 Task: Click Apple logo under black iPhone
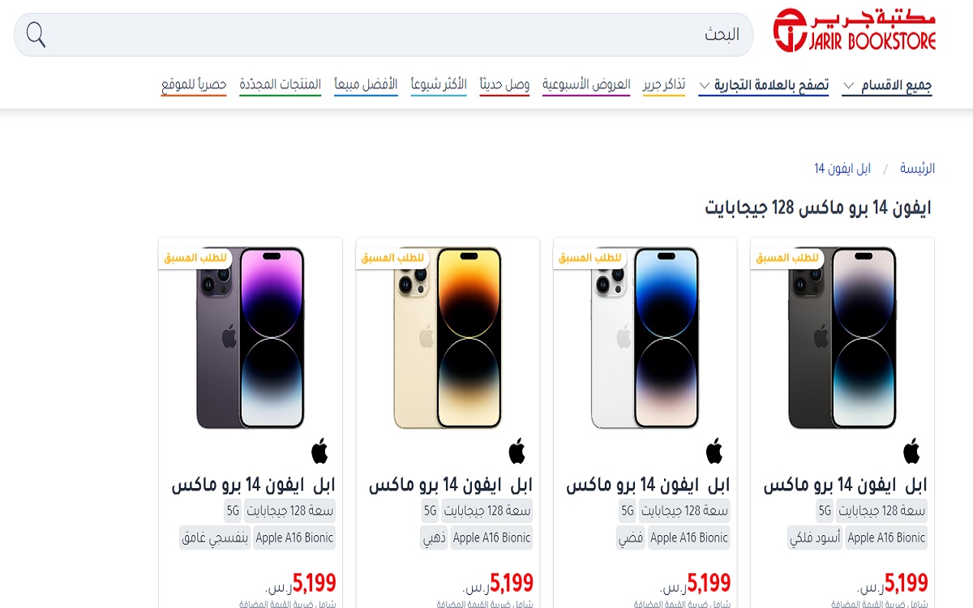(911, 452)
